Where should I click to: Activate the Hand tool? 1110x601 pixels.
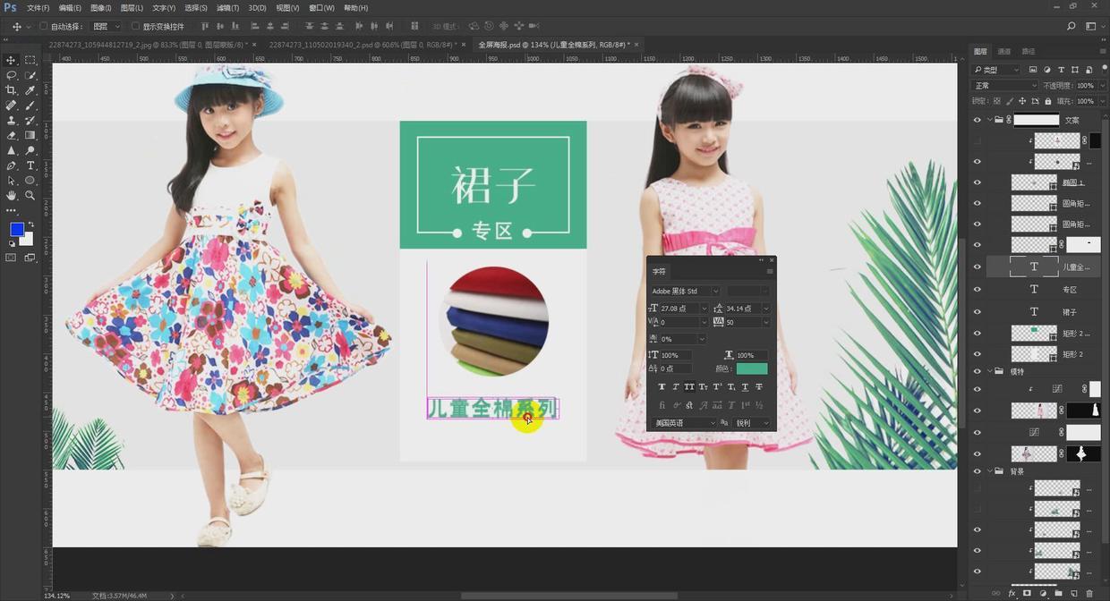click(x=11, y=195)
